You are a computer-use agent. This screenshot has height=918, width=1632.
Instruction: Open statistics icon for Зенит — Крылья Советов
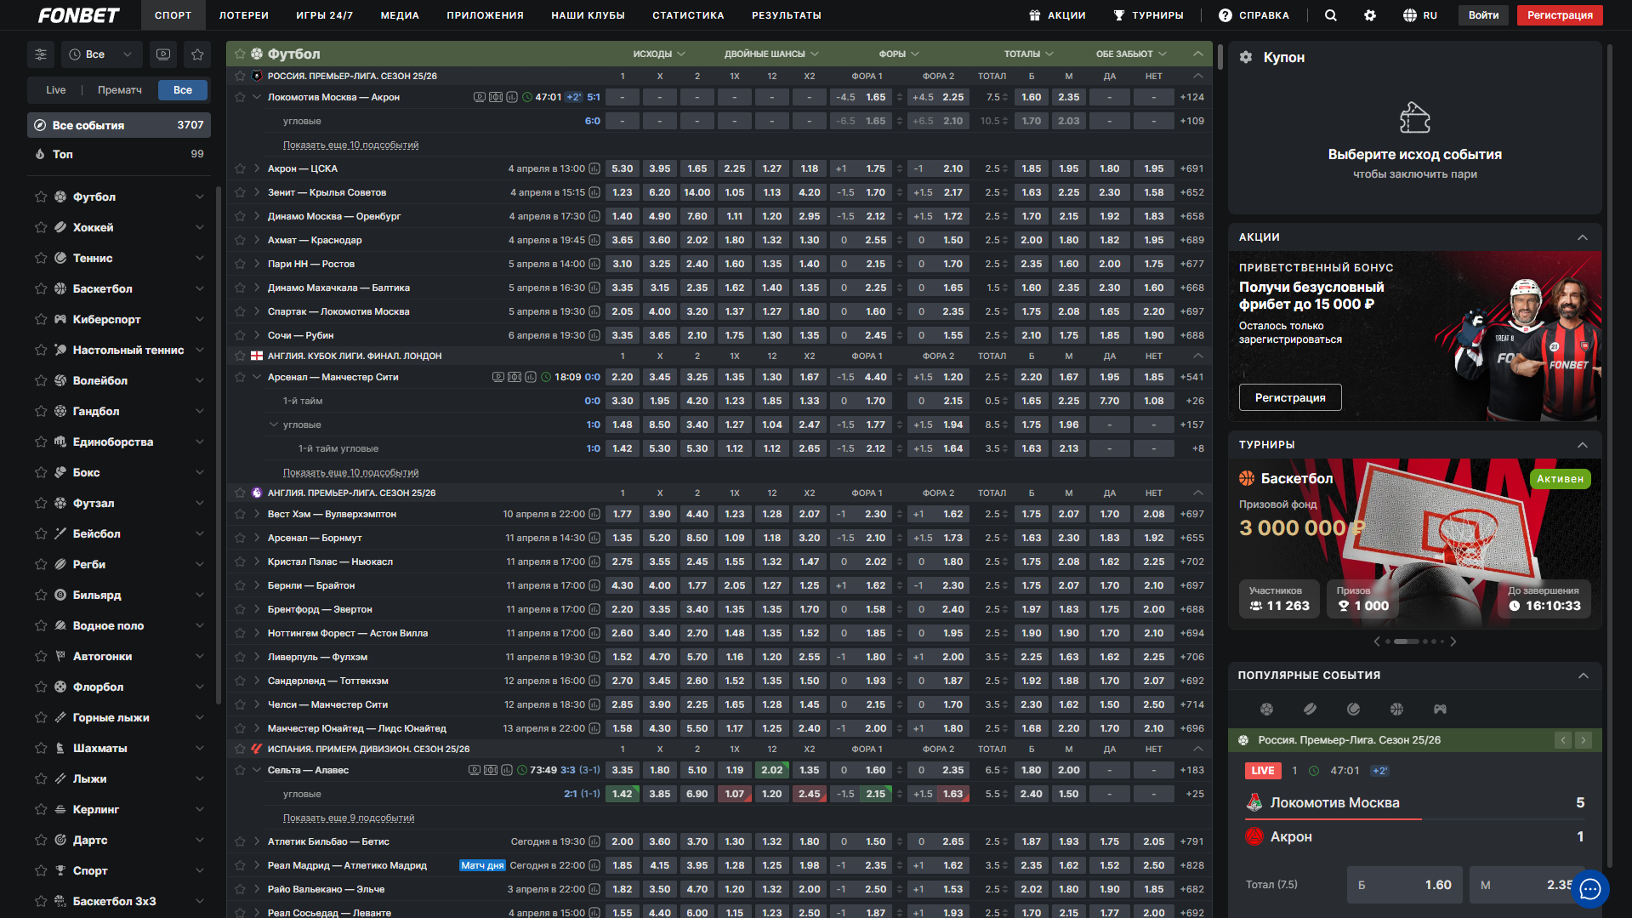coord(594,192)
